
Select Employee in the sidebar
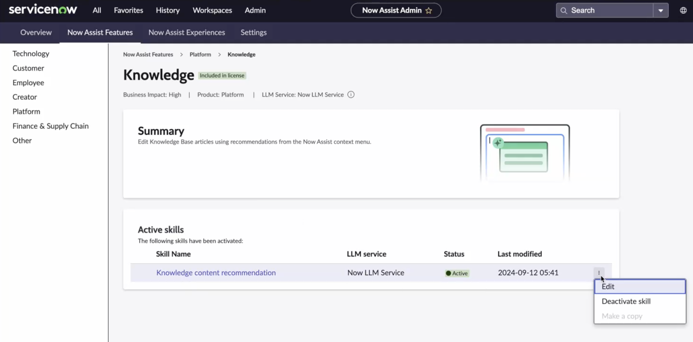(x=28, y=82)
